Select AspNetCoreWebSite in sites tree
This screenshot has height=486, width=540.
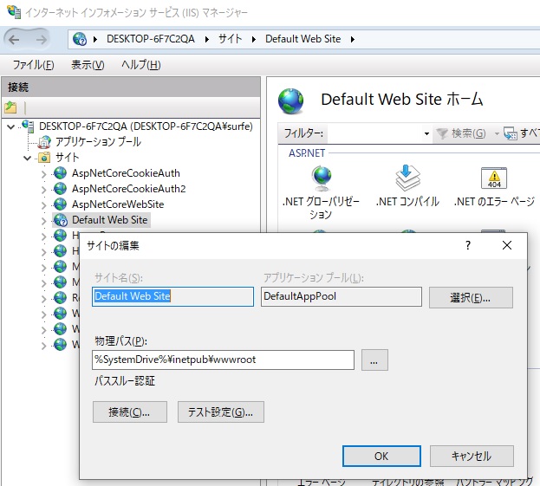pos(118,204)
